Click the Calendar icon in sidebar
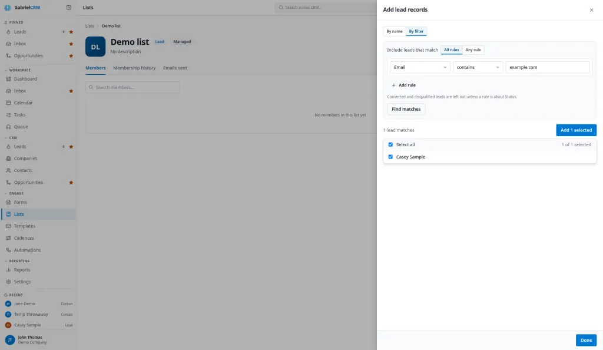 tap(8, 103)
